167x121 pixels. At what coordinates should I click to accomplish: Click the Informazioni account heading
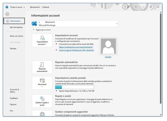pos(45,16)
